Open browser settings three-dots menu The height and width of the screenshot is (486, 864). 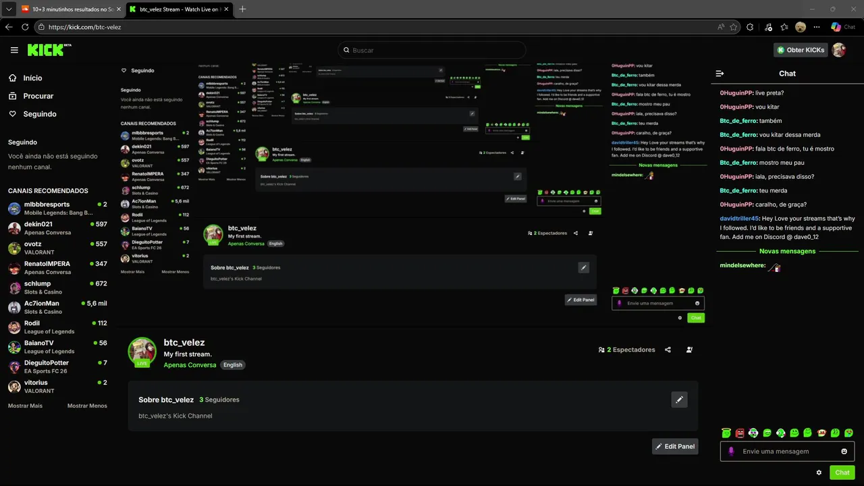pyautogui.click(x=817, y=27)
